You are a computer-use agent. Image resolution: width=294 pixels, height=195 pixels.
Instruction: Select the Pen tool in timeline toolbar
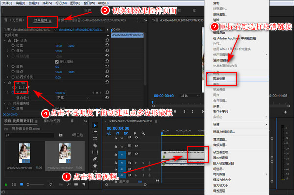[x=95, y=159]
